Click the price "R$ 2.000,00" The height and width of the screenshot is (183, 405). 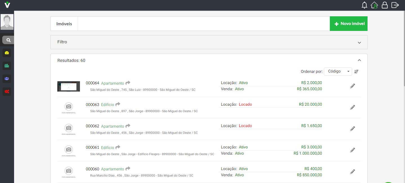pos(312,83)
